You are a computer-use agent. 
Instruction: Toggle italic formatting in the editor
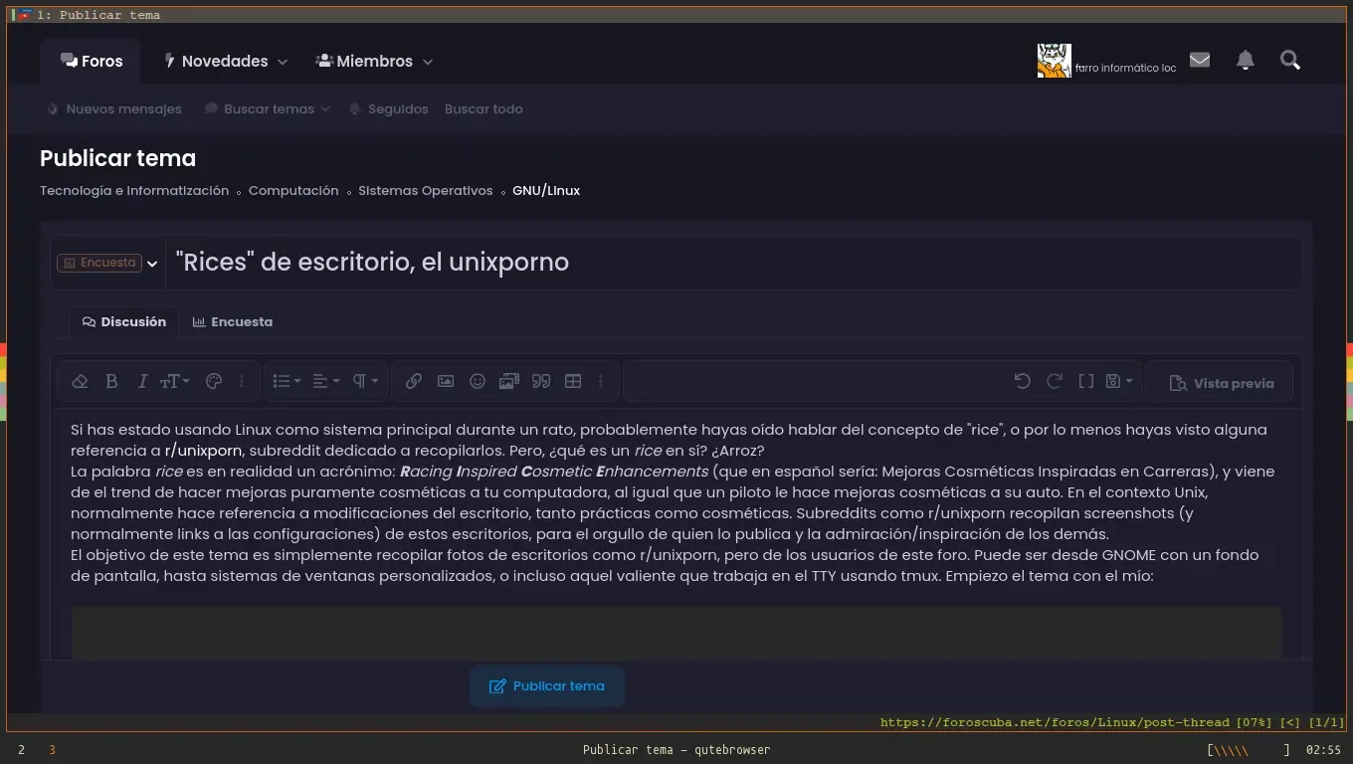(x=142, y=381)
